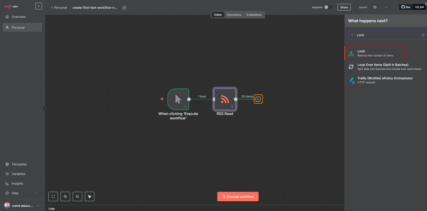Zoom in on the workflow canvas

[x=65, y=196]
